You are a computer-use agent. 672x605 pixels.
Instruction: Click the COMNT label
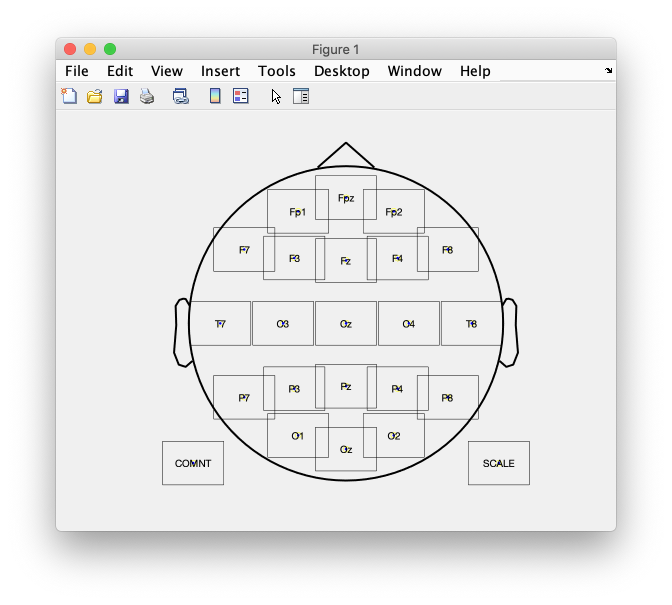[193, 463]
